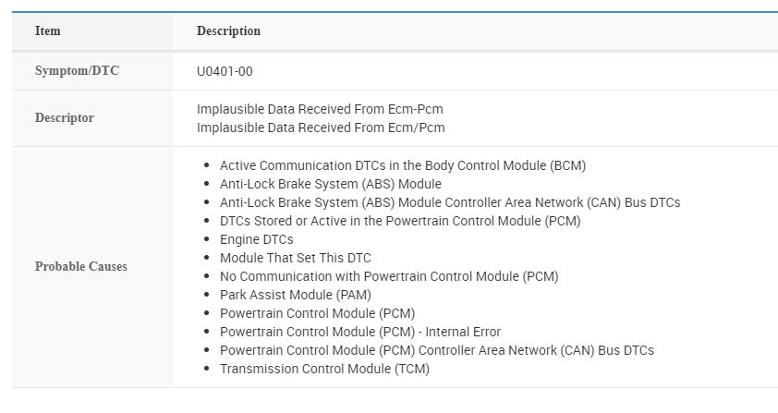The image size is (778, 413).
Task: Click DTCs Stored or Active in PCM entry
Action: [400, 221]
